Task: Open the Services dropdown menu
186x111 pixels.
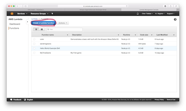Action: pyautogui.click(x=22, y=14)
